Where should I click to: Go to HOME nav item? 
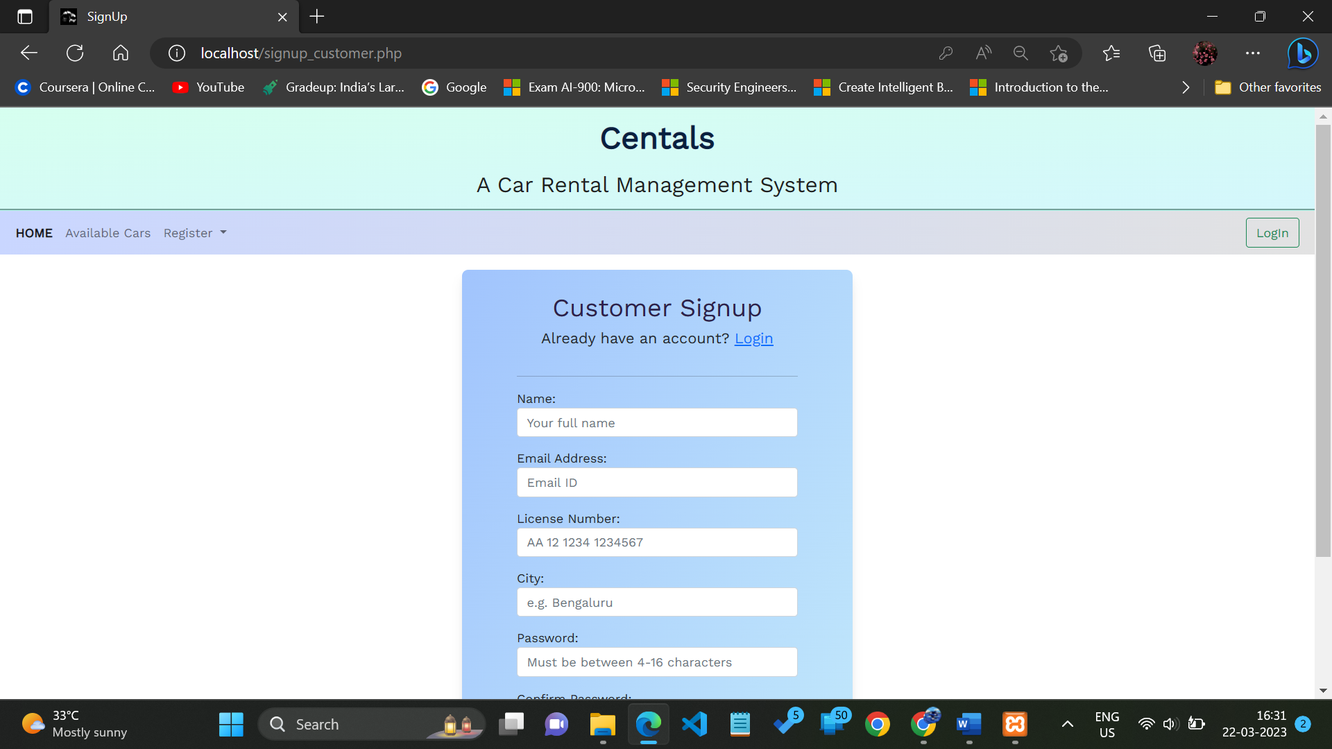coord(34,233)
